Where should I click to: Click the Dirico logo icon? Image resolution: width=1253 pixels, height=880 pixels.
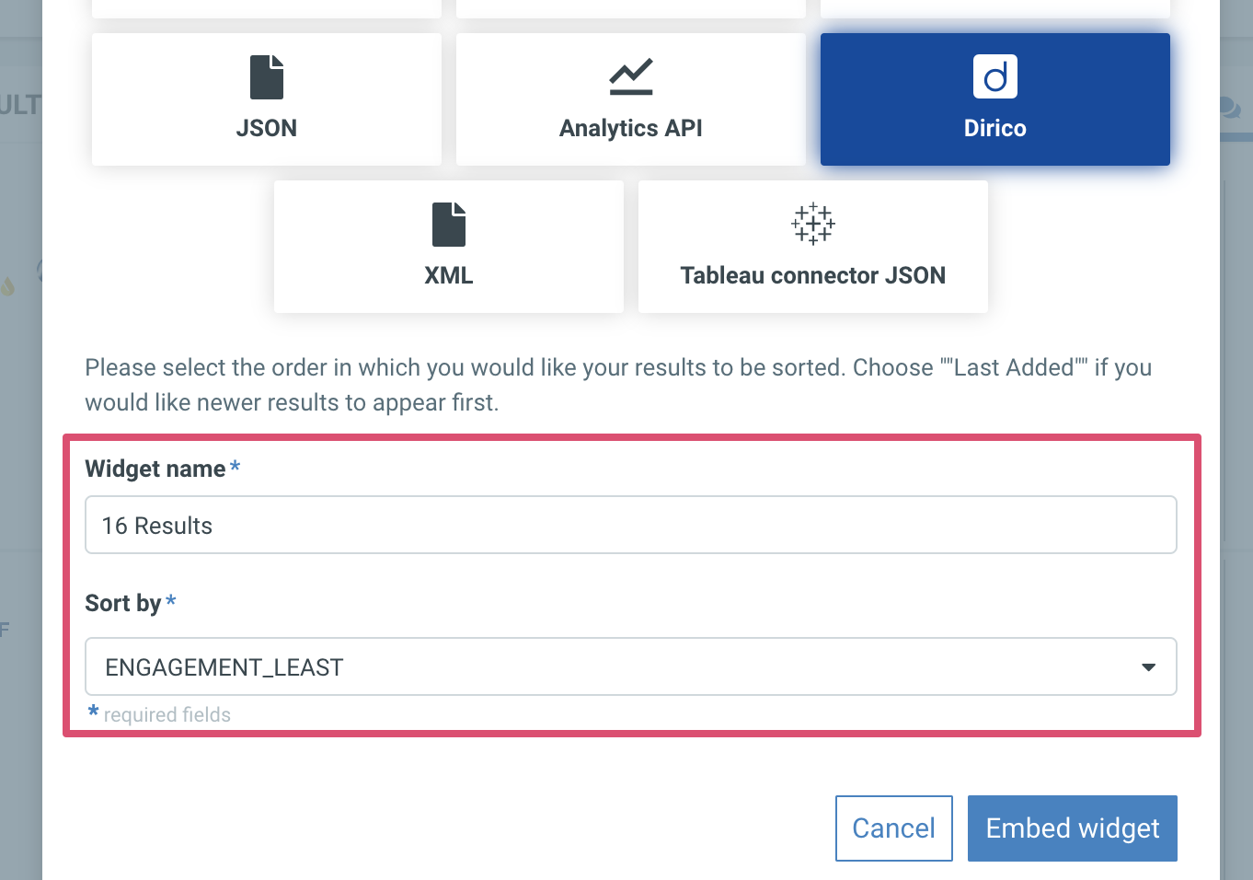(x=995, y=76)
